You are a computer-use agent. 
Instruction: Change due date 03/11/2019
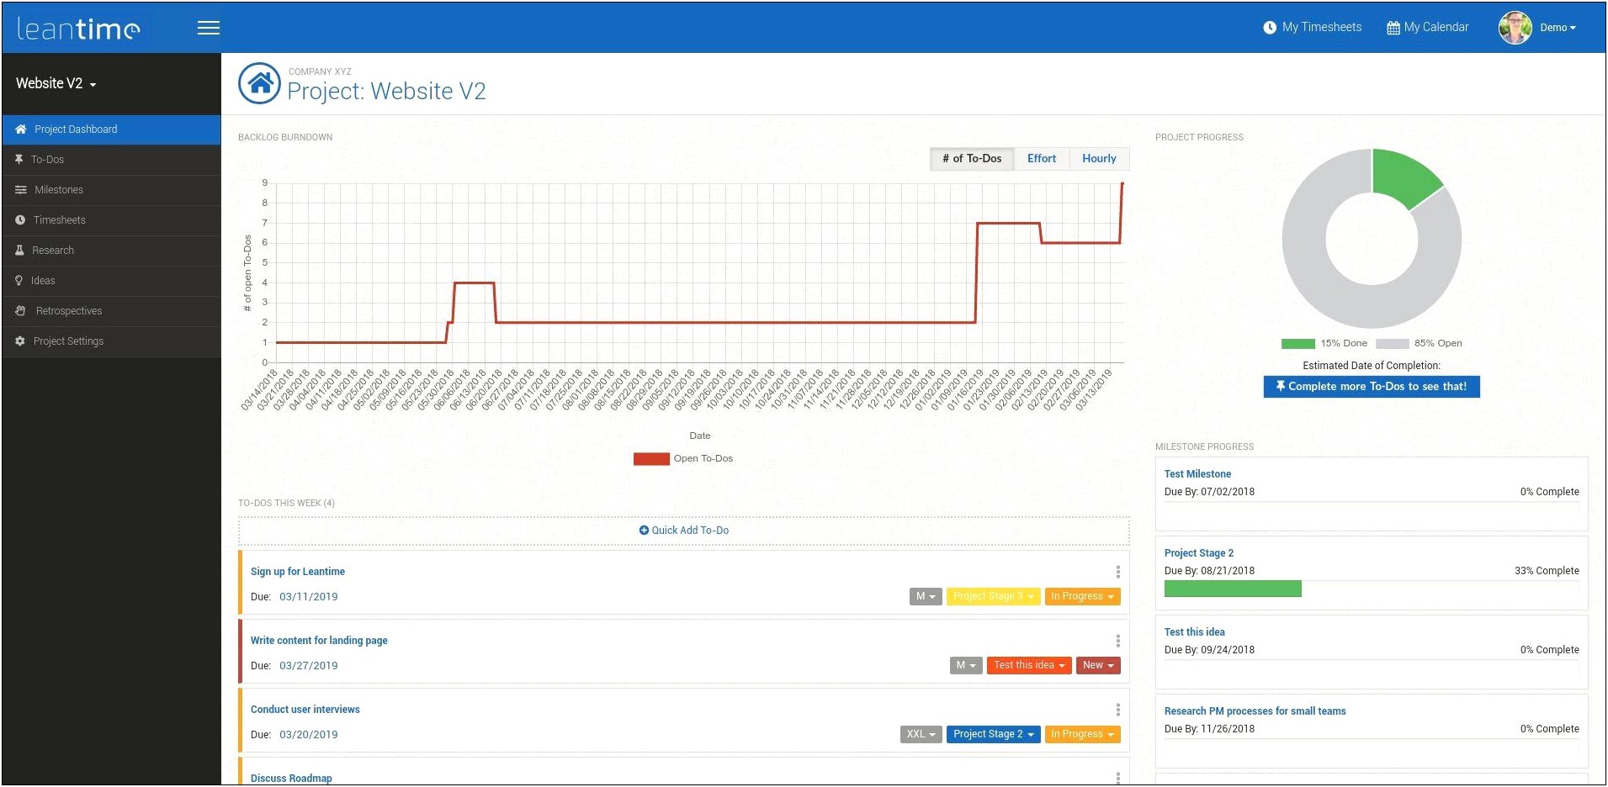[x=309, y=597]
